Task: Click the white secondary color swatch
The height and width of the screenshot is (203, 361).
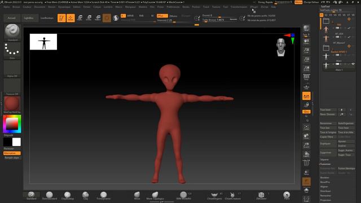Action: point(16,142)
